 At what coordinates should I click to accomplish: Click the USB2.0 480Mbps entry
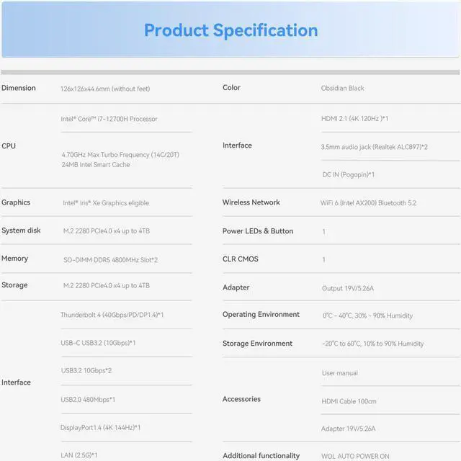88,400
